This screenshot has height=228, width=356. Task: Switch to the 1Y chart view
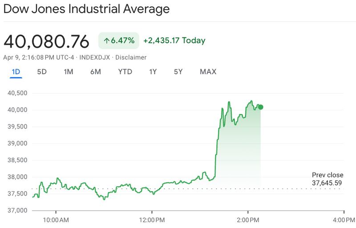(x=153, y=72)
